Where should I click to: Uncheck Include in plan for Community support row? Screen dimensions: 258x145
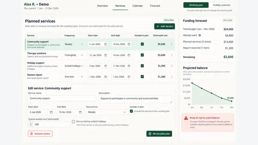[142, 44]
